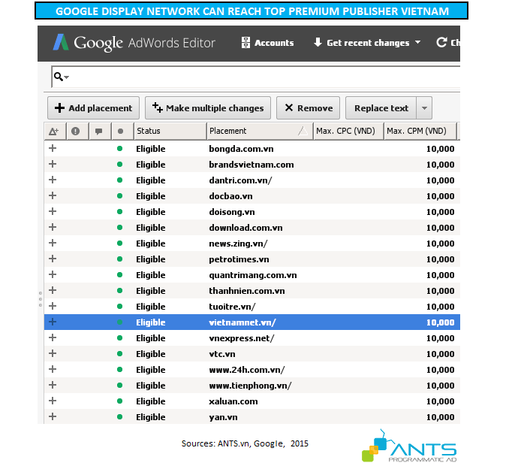Screen dimensions: 518x466
Task: Click the Add placement button
Action: coord(94,108)
